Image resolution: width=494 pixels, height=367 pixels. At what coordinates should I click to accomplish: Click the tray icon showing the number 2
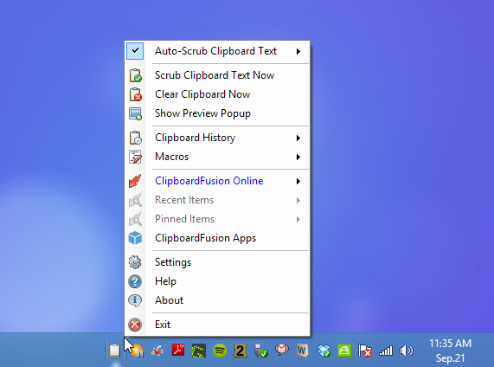[x=241, y=351]
